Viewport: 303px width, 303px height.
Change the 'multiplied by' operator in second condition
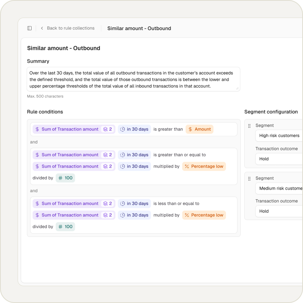click(x=167, y=167)
